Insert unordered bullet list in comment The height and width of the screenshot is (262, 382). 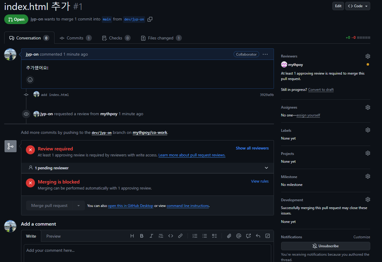coord(205,236)
